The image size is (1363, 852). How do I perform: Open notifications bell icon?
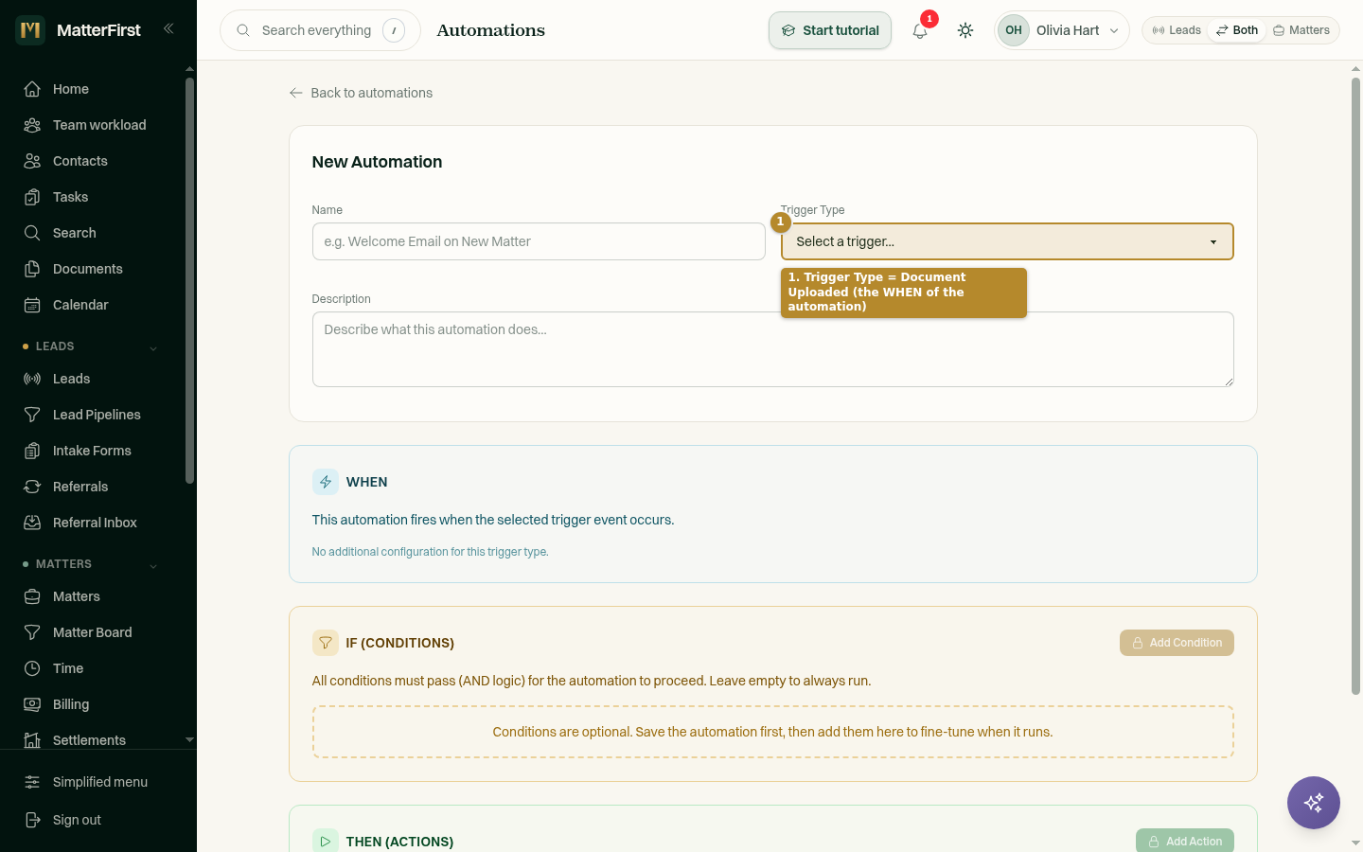pos(920,30)
